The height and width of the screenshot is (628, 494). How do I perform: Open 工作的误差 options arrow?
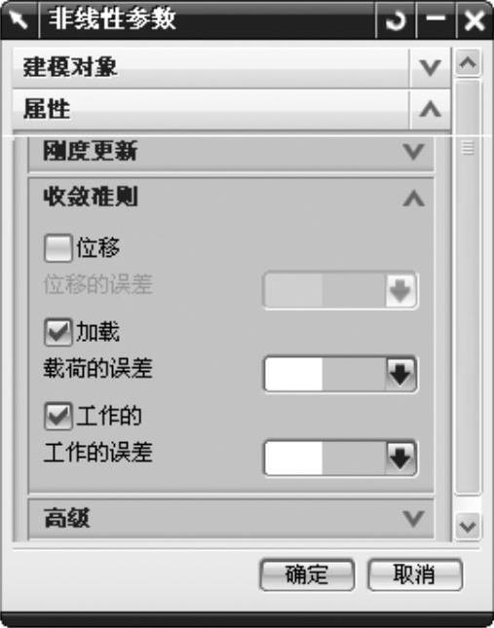[x=400, y=459]
